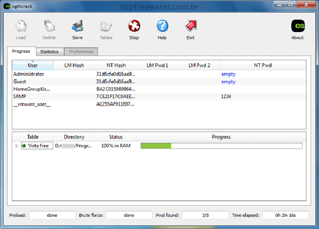
Task: Click NT hash A1255AF911897...
Action: click(115, 104)
